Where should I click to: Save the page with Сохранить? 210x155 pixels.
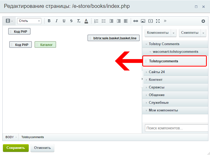(x=16, y=148)
